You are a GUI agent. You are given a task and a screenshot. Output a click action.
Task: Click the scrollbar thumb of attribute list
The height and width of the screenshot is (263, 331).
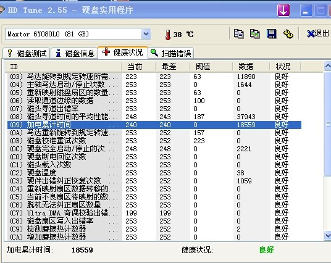pyautogui.click(x=328, y=124)
